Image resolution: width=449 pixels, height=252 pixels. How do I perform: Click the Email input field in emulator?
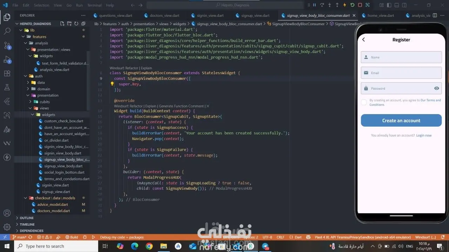[401, 73]
